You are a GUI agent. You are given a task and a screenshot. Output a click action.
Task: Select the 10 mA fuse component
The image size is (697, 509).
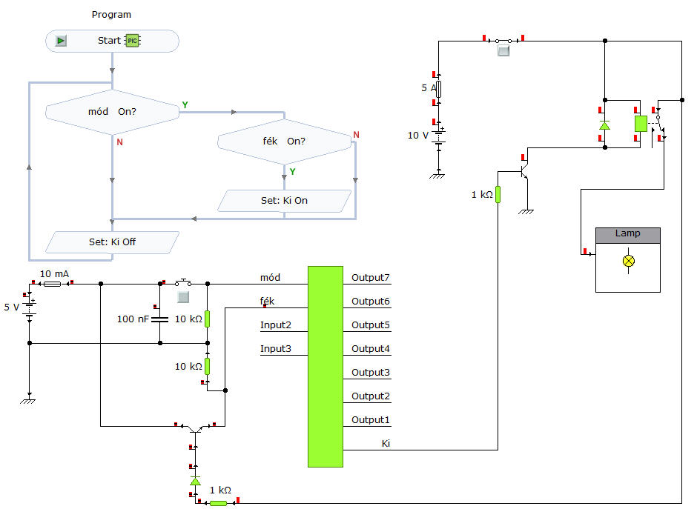53,284
